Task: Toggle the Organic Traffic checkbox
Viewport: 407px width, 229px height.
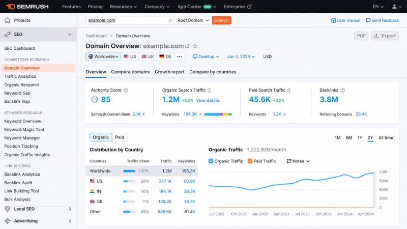Action: pos(211,161)
